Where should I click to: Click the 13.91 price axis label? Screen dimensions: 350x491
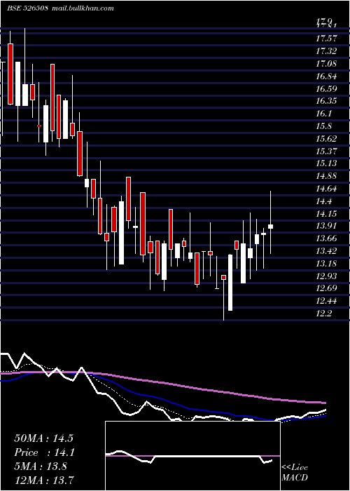tap(326, 226)
